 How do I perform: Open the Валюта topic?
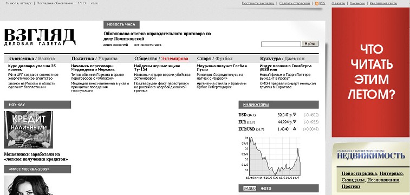point(46,58)
